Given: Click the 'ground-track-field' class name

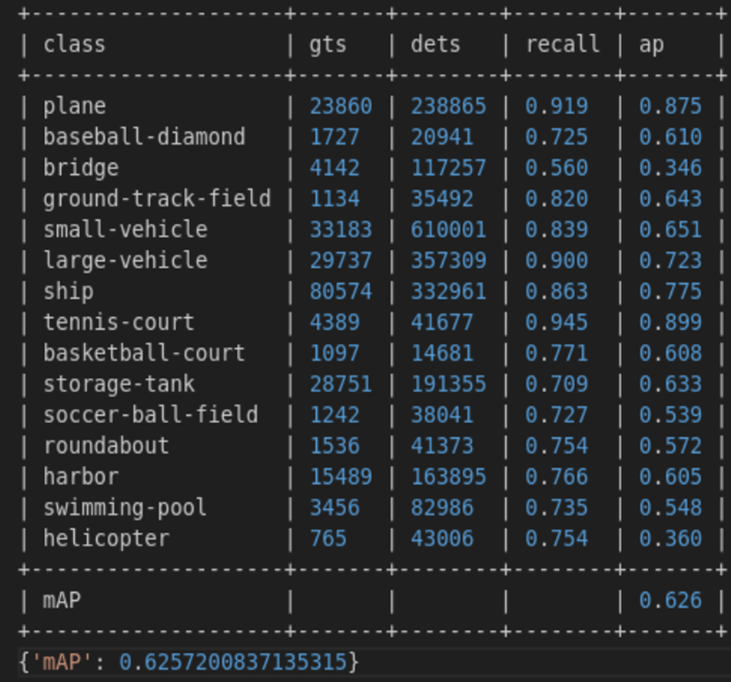Looking at the screenshot, I should coord(157,199).
